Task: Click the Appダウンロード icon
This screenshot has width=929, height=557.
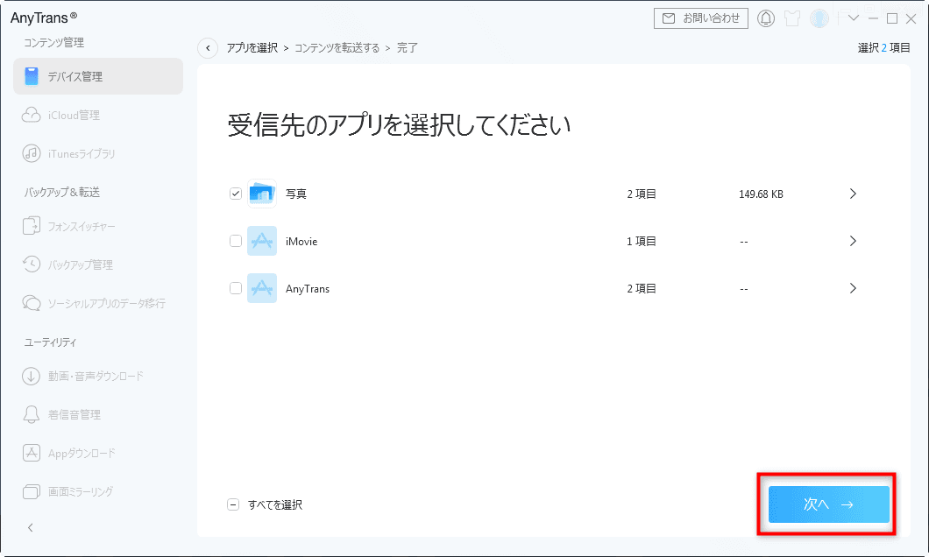Action: tap(32, 453)
